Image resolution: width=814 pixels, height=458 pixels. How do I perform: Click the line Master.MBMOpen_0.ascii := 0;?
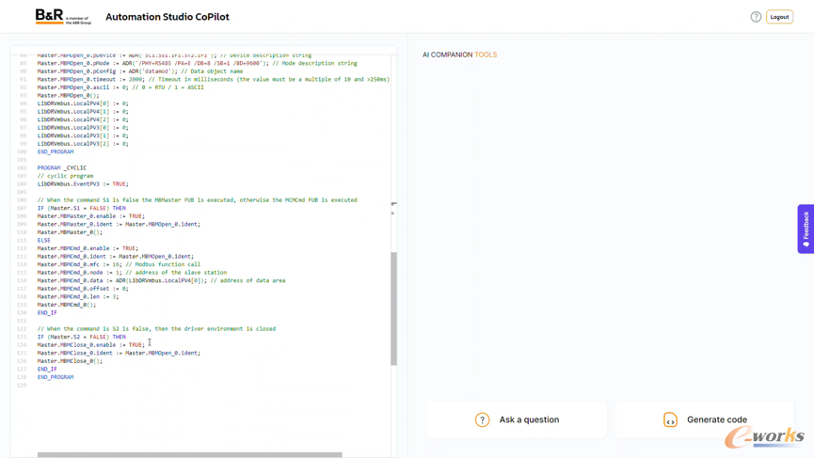click(x=120, y=87)
